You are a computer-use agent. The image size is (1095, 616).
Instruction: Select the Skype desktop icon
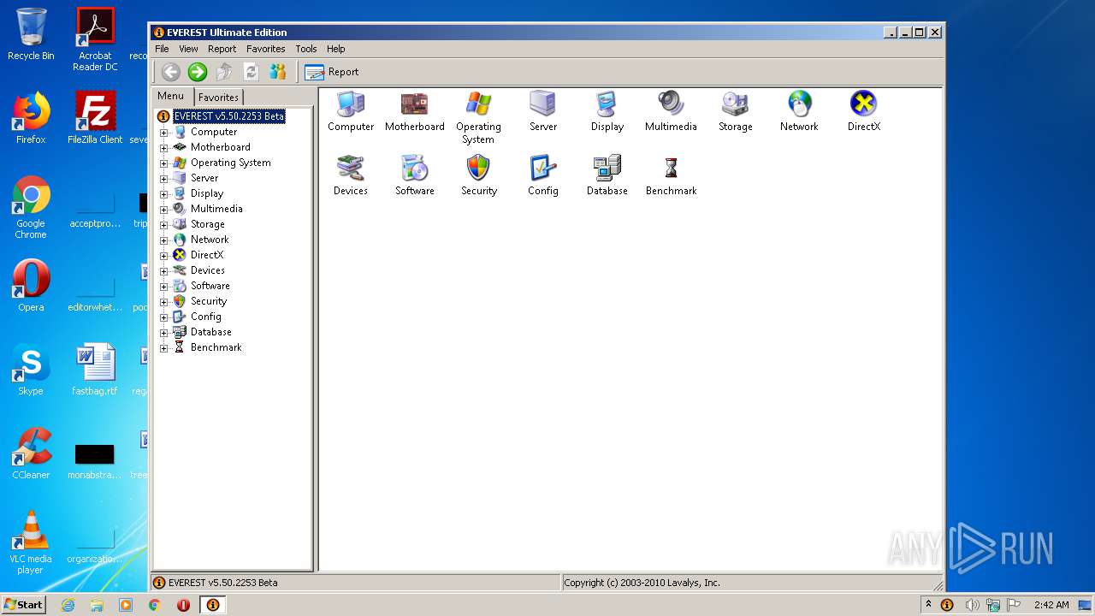(x=31, y=370)
